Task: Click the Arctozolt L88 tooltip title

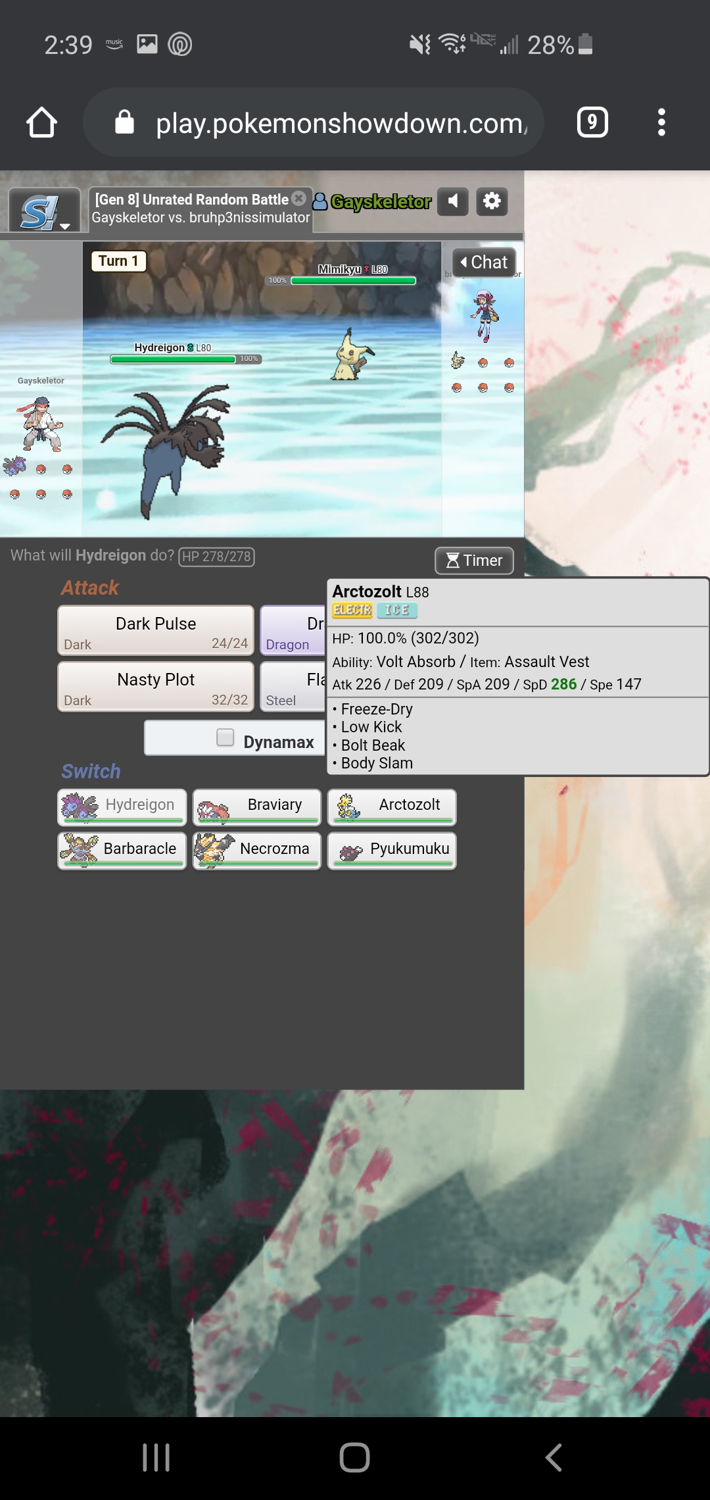Action: pos(381,591)
